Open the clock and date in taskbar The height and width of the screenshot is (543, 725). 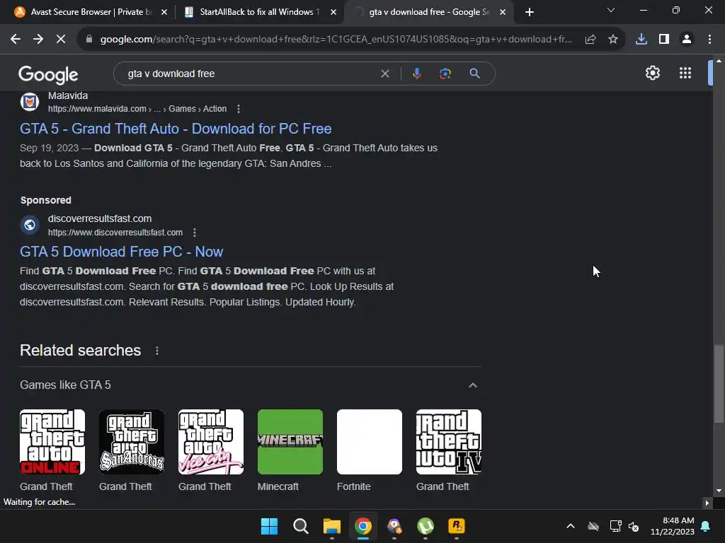(x=673, y=526)
